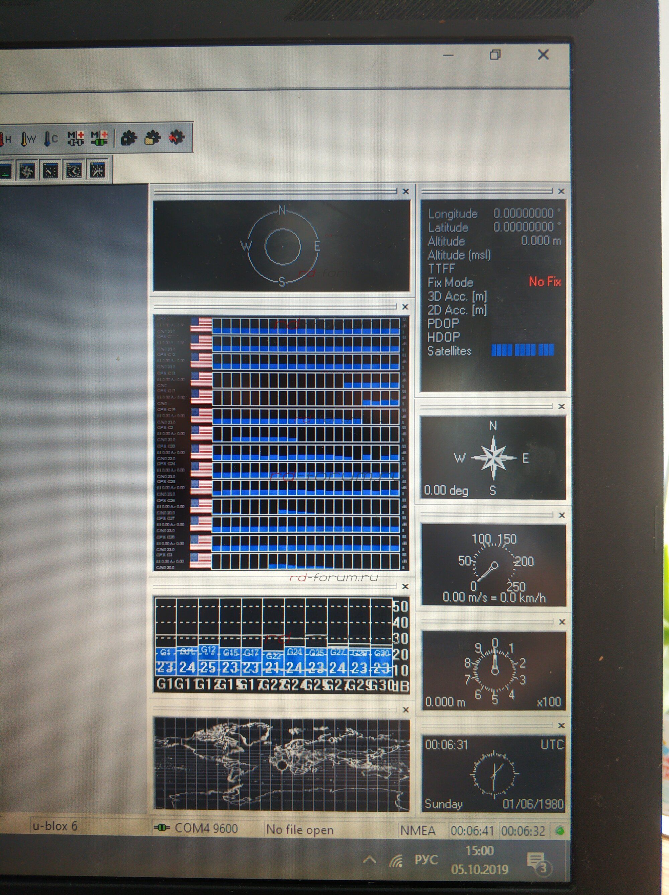
Task: Click the blue Satellites indicator bars
Action: [522, 350]
